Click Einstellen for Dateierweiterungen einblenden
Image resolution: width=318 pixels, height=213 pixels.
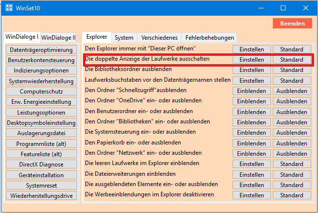tap(251, 175)
